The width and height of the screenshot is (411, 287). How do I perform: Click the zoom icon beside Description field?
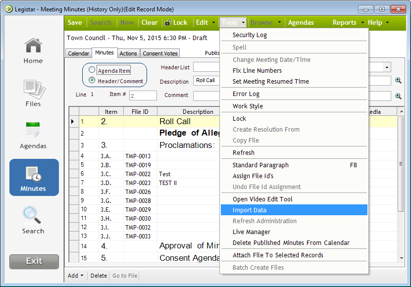[398, 80]
